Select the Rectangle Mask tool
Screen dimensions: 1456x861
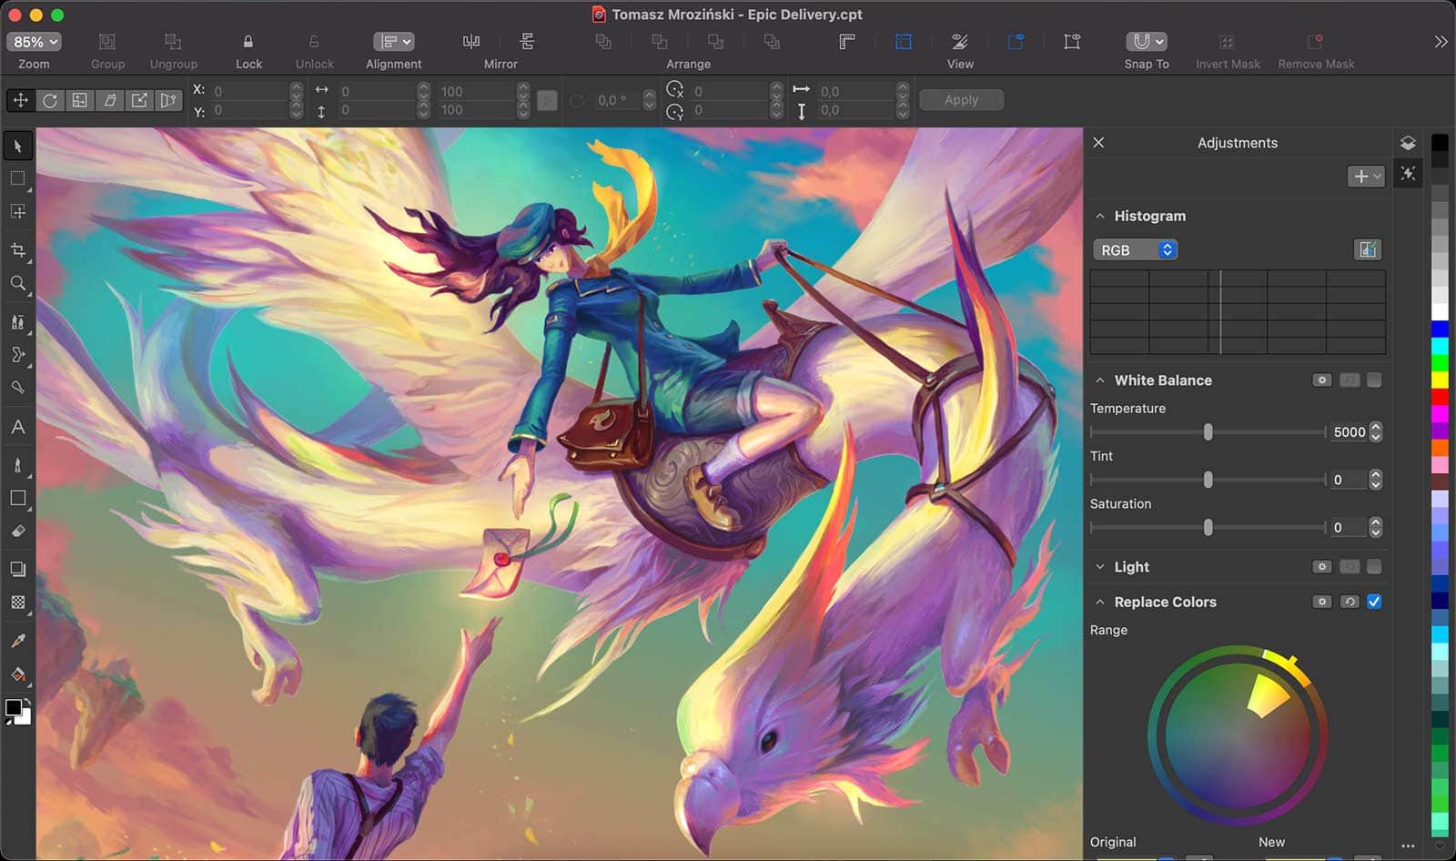tap(17, 178)
